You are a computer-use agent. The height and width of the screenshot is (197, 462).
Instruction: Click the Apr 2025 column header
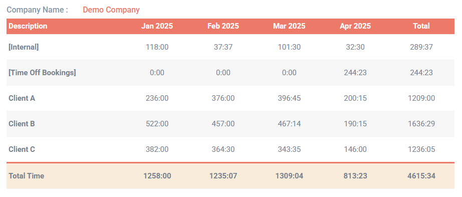click(x=355, y=26)
